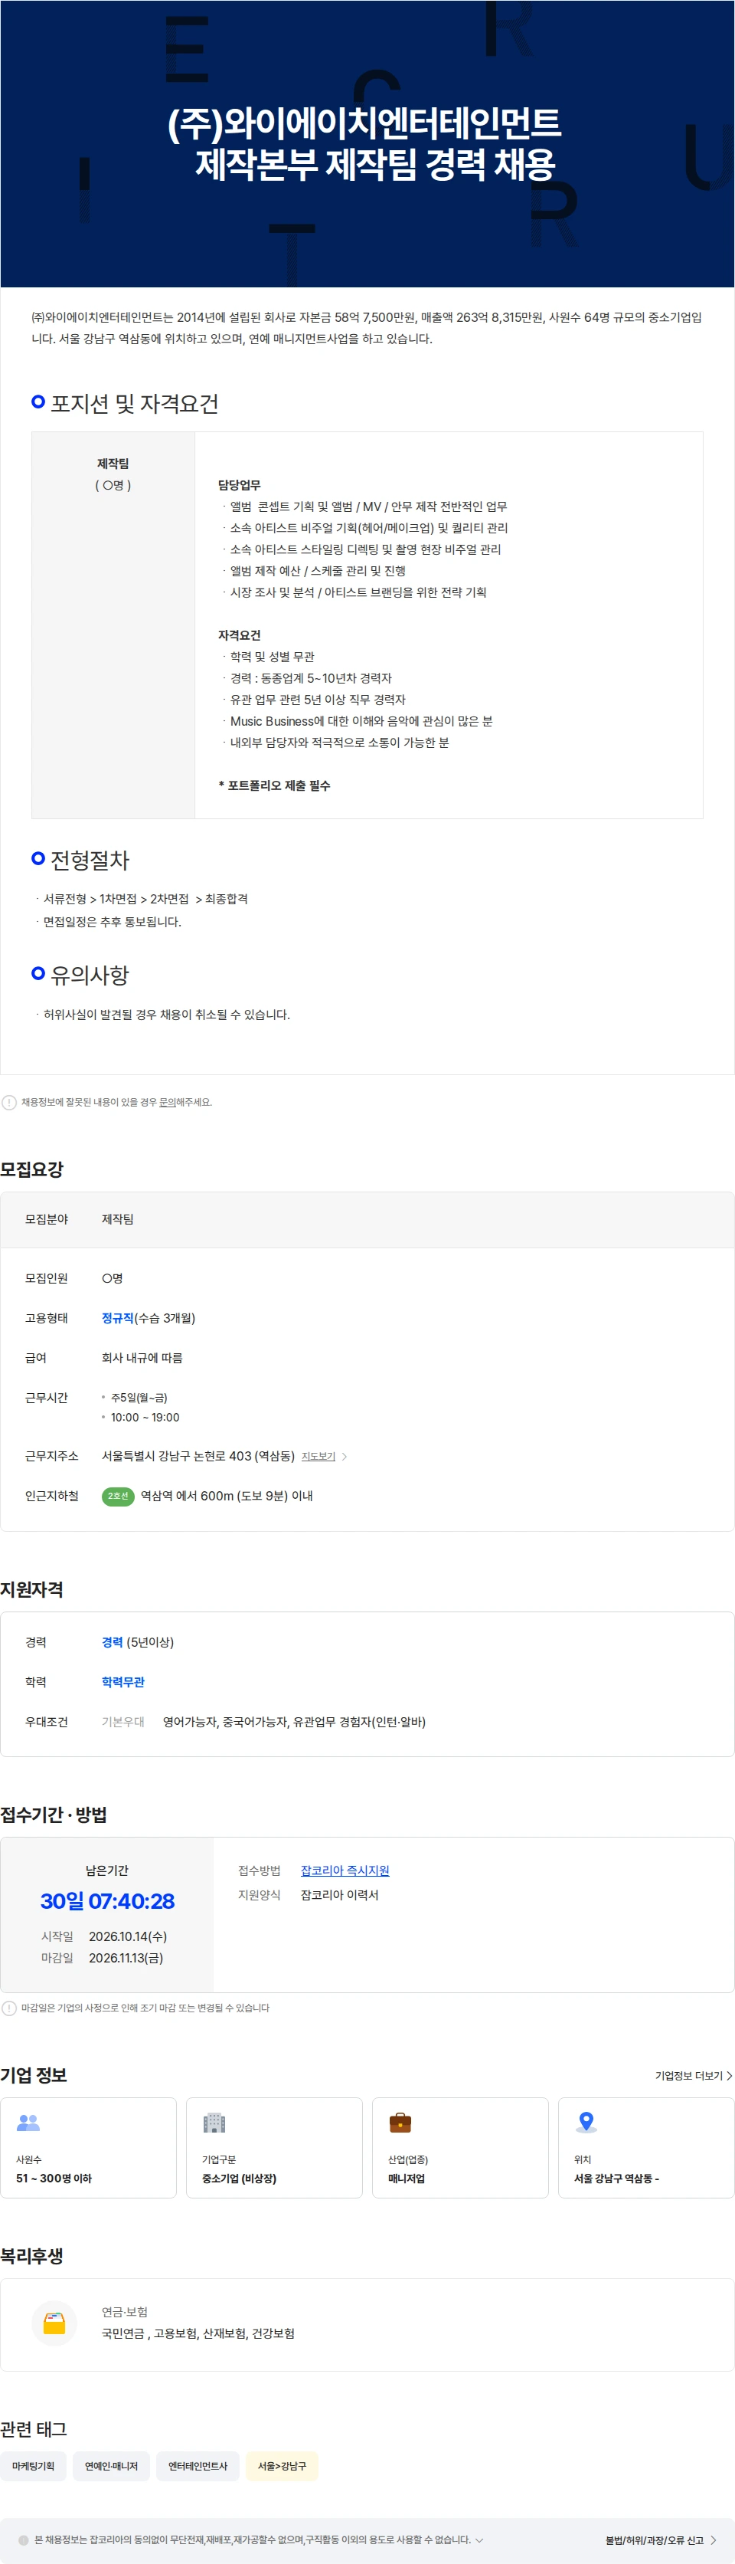Click the blue 경력 qualification link

pos(113,1642)
